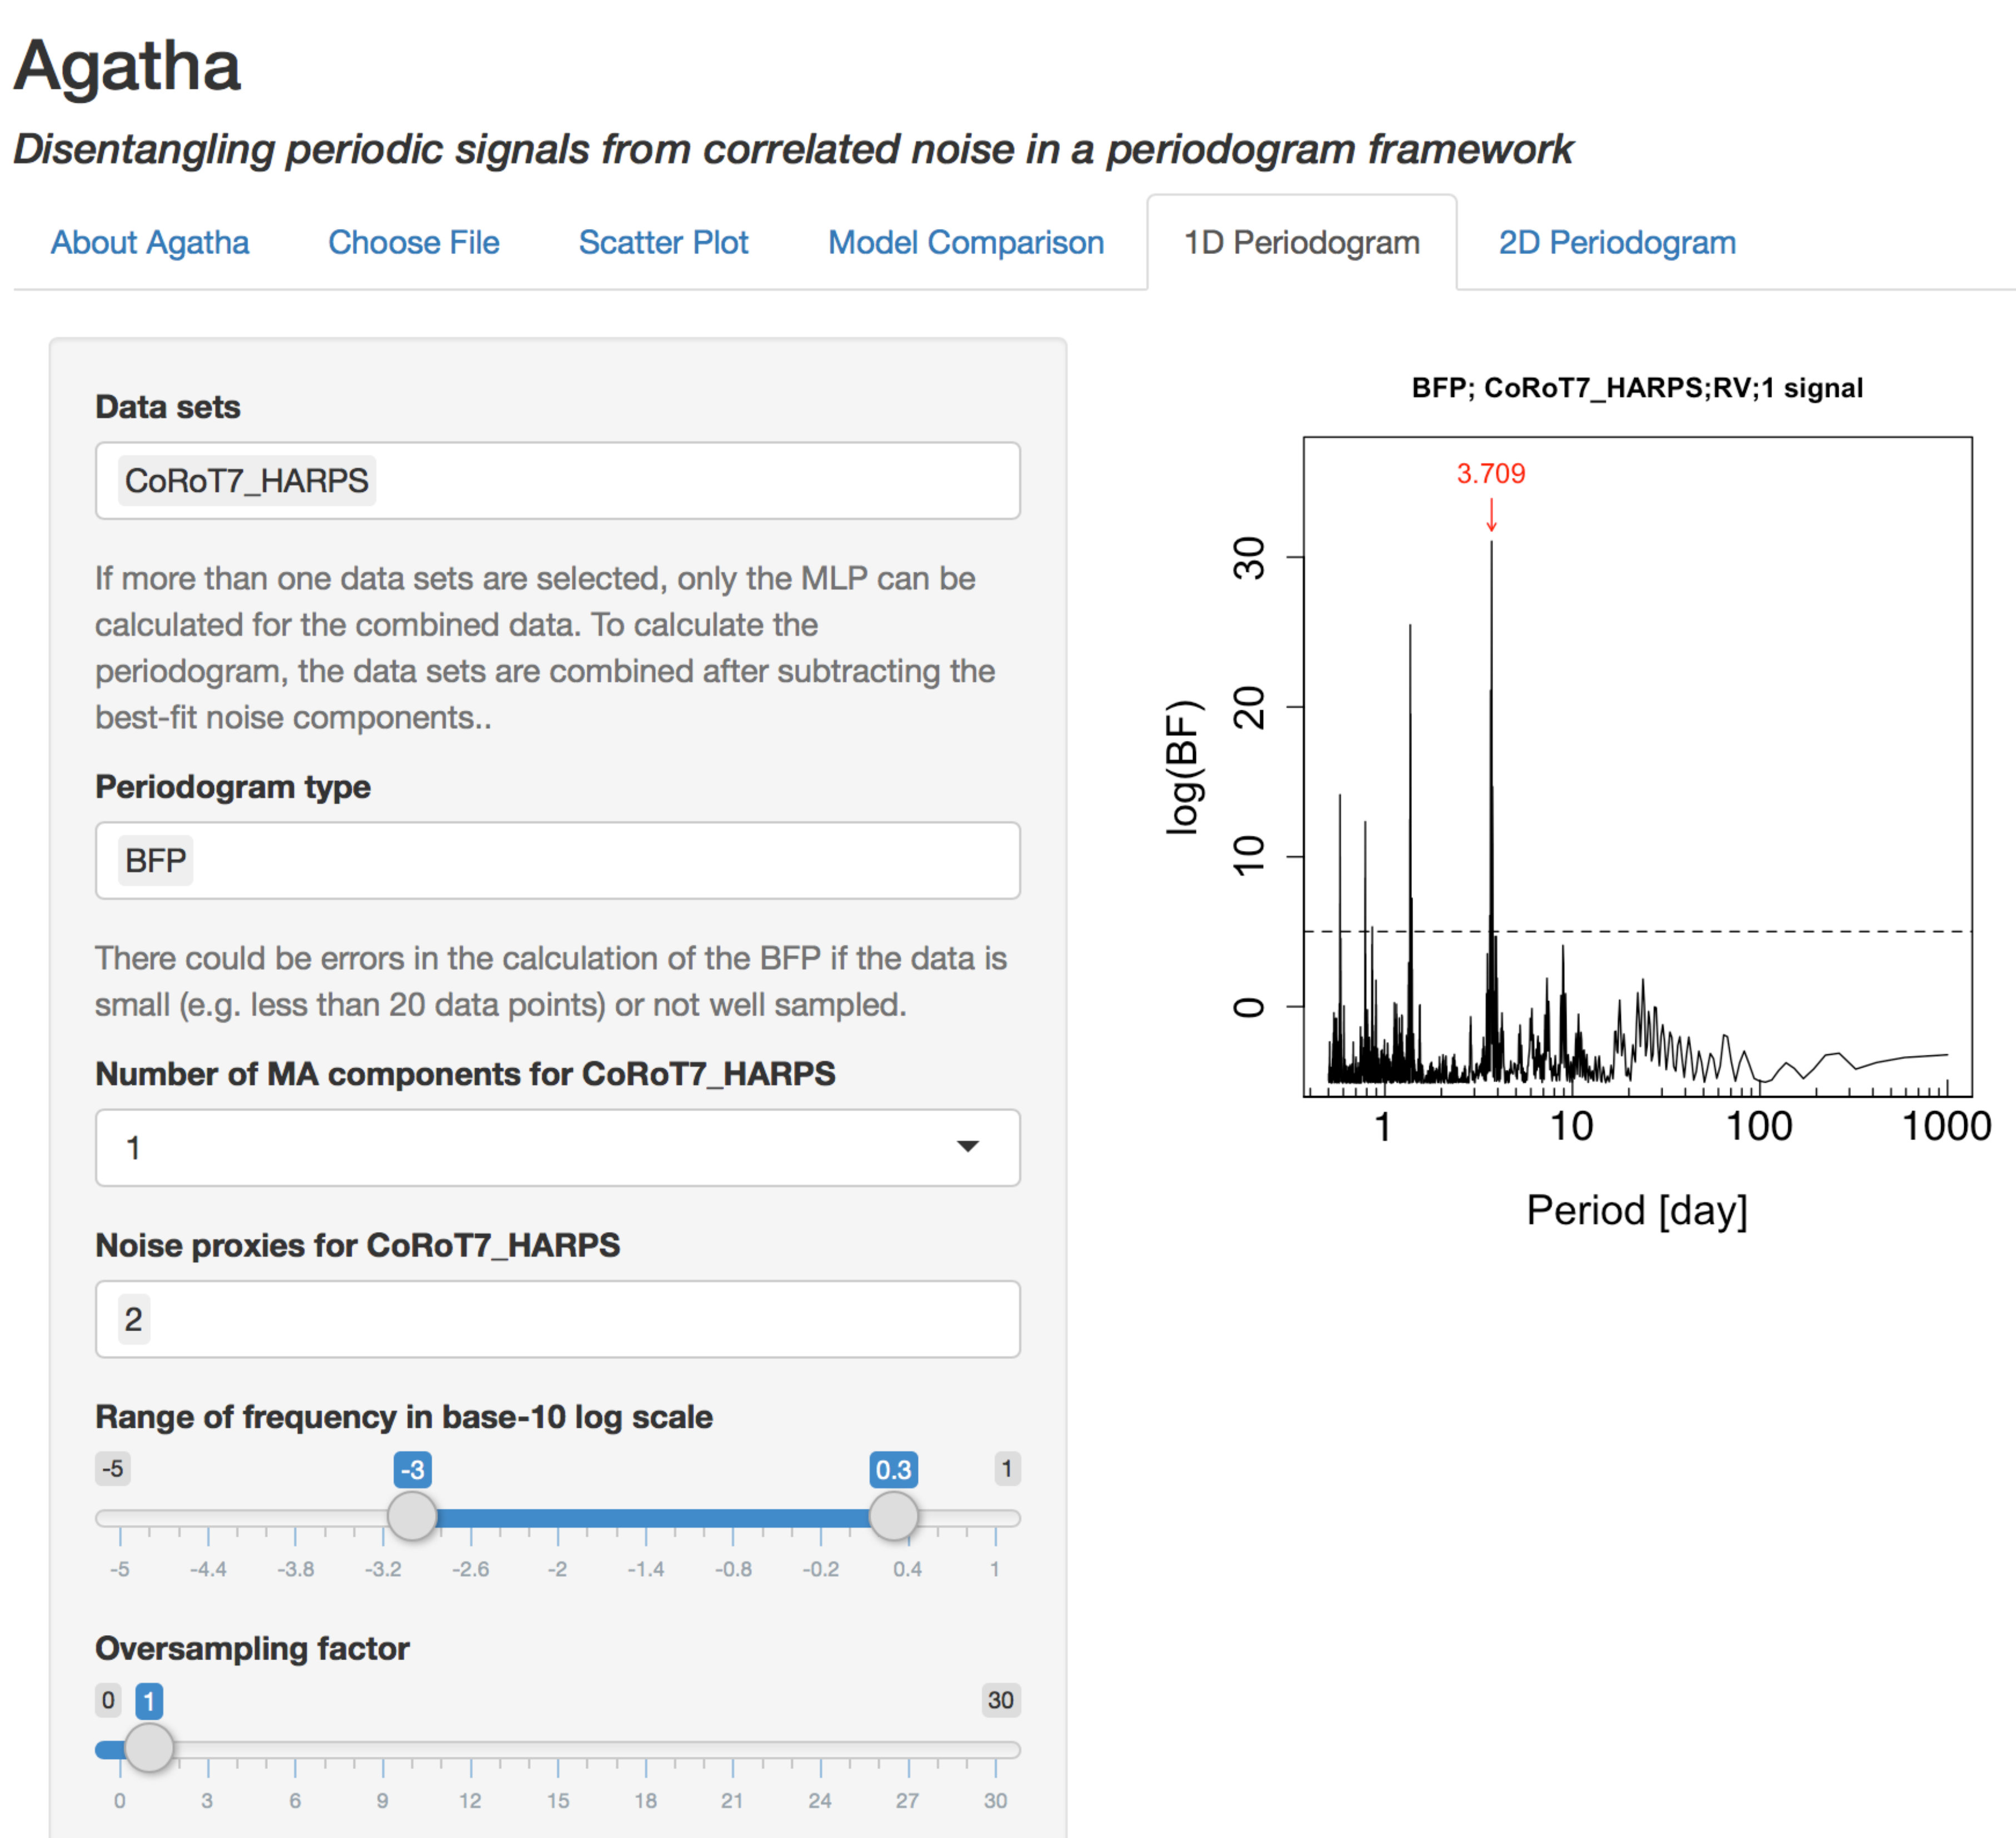The width and height of the screenshot is (2016, 1838).
Task: Click the frequency slider max value 1
Action: pos(1007,1468)
